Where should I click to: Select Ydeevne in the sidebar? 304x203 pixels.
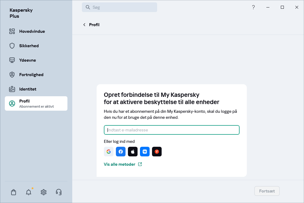click(27, 60)
